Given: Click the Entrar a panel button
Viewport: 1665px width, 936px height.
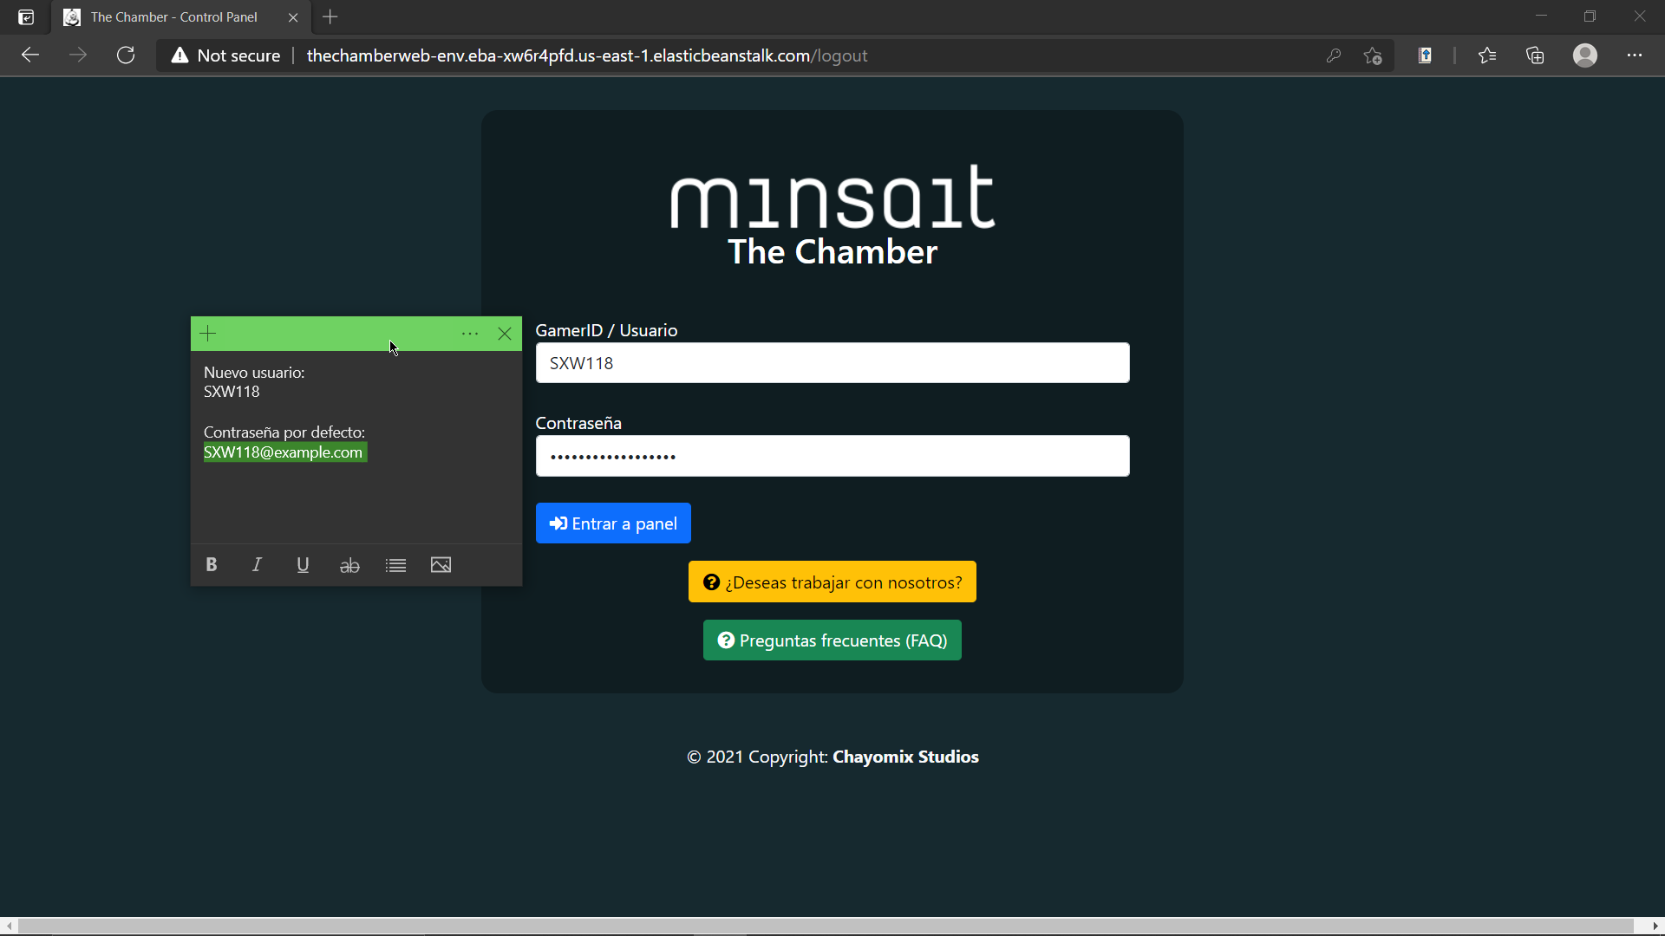Looking at the screenshot, I should (613, 523).
